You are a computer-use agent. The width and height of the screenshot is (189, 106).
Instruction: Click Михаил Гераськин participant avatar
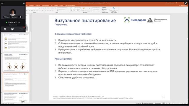13,12
